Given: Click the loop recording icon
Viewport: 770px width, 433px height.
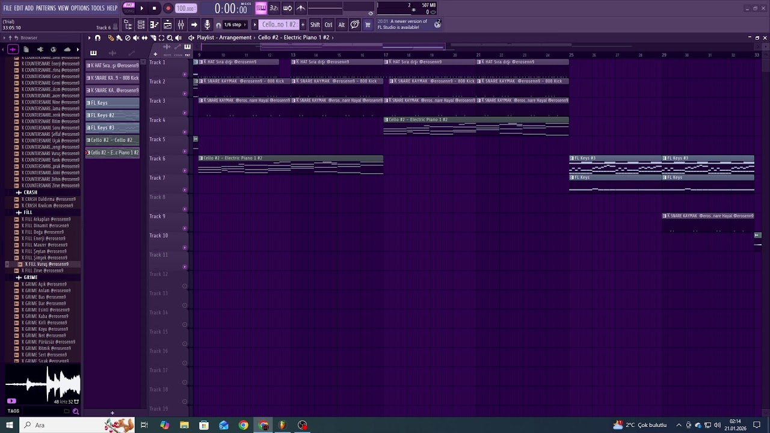Looking at the screenshot, I should point(288,8).
